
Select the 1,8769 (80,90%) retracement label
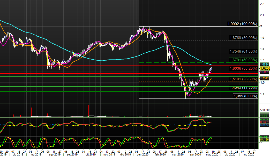click(x=243, y=38)
